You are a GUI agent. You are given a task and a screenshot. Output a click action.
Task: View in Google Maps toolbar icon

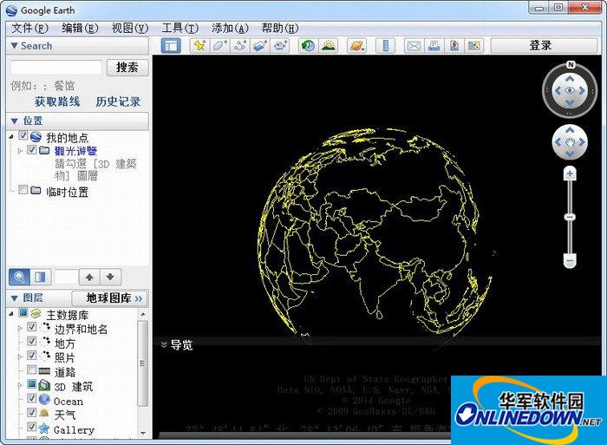click(473, 46)
